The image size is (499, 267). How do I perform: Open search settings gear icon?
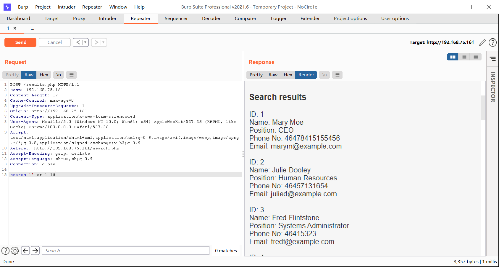click(15, 251)
